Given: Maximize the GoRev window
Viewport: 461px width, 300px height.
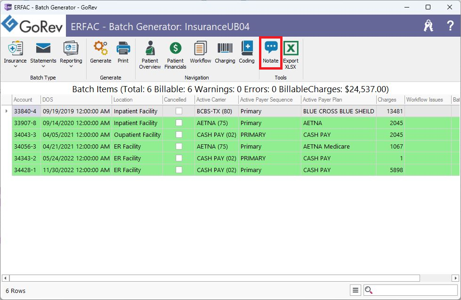Looking at the screenshot, I should [x=428, y=7].
